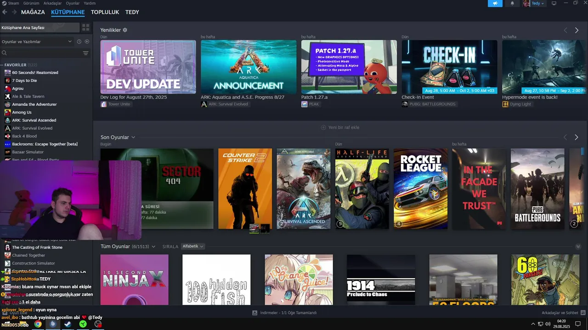Open the Alfabetik sort dropdown
The image size is (588, 330).
pos(193,246)
